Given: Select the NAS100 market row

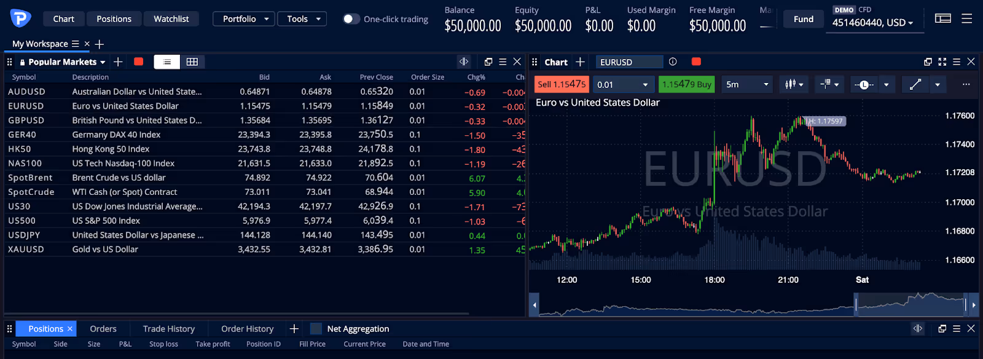Looking at the screenshot, I should (x=264, y=163).
